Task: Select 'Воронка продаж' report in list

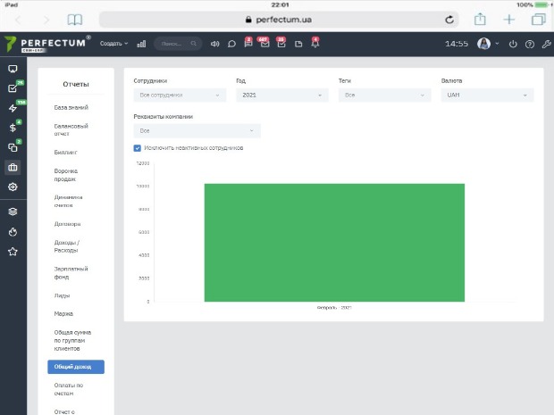Action: 66,174
